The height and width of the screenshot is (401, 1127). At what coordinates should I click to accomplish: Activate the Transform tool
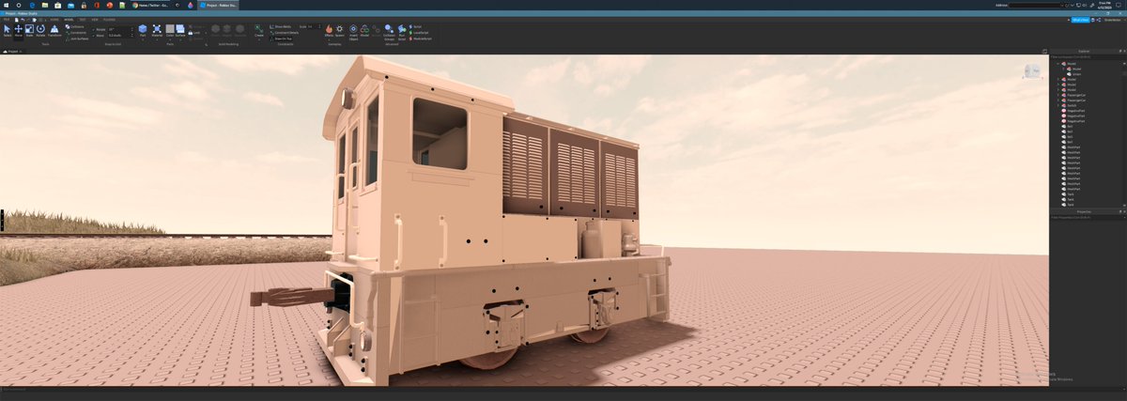click(x=54, y=31)
